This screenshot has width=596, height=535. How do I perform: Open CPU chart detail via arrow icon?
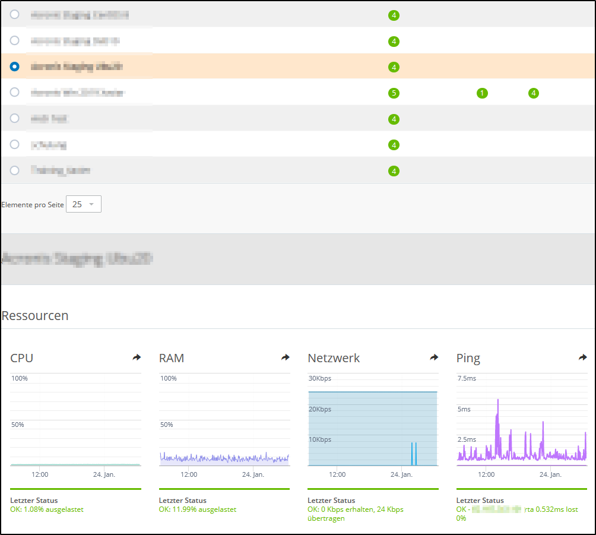tap(137, 357)
